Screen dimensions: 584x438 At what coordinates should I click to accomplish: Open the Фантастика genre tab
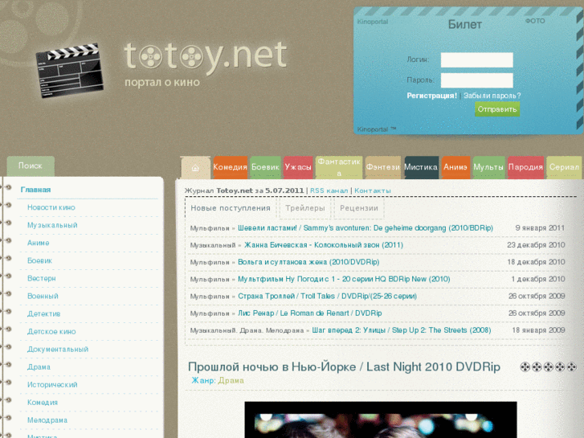click(x=339, y=167)
